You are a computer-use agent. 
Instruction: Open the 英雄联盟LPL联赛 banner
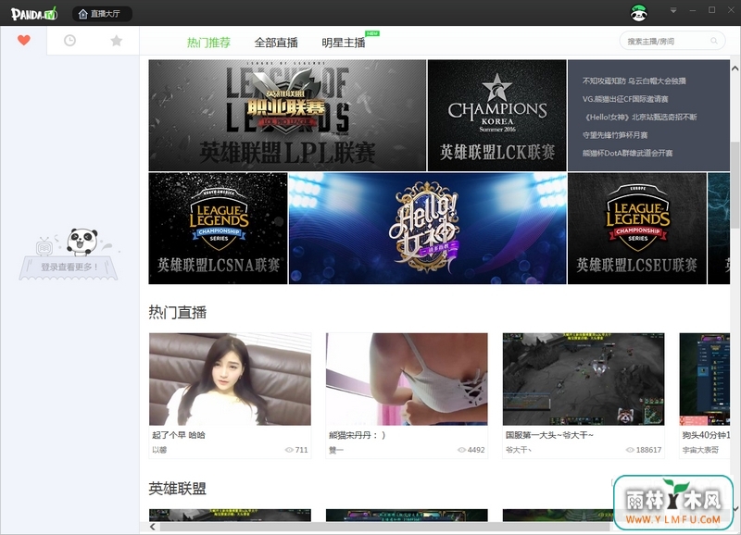pyautogui.click(x=287, y=115)
